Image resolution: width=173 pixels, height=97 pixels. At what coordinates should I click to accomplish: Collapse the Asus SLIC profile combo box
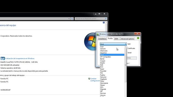coord(113,44)
